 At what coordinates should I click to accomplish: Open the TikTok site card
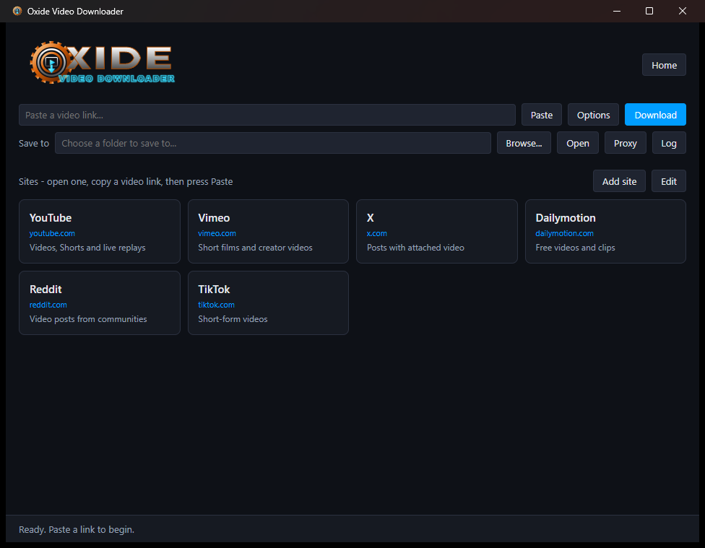pyautogui.click(x=268, y=303)
